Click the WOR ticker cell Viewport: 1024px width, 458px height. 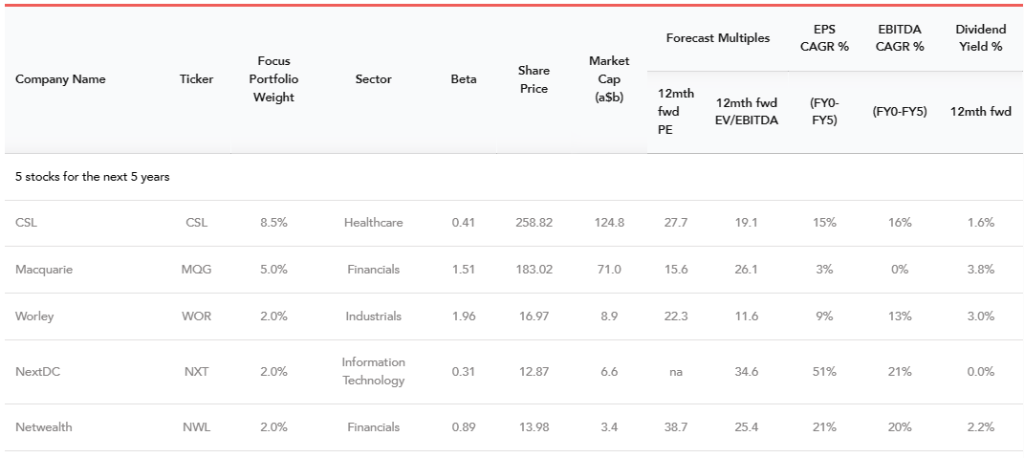point(196,316)
